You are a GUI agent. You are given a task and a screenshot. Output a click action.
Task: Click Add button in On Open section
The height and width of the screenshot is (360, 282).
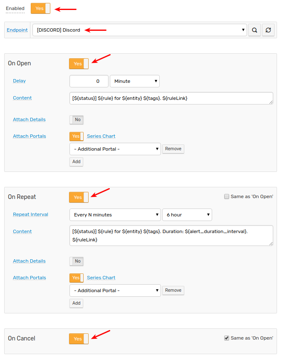click(x=77, y=161)
